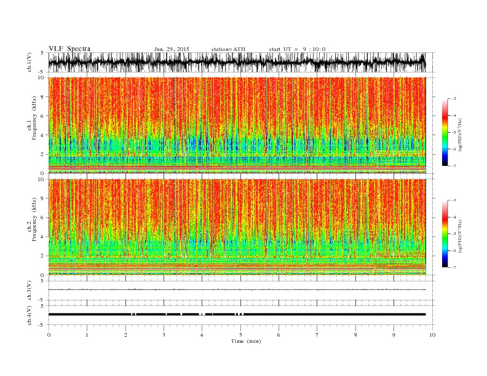Select the "start UT = 9 :10: 0" text
The image size is (487, 376).
click(x=297, y=49)
